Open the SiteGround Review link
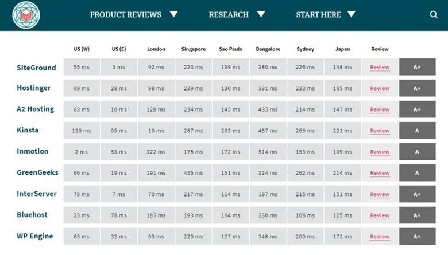448x255 pixels. [x=380, y=67]
